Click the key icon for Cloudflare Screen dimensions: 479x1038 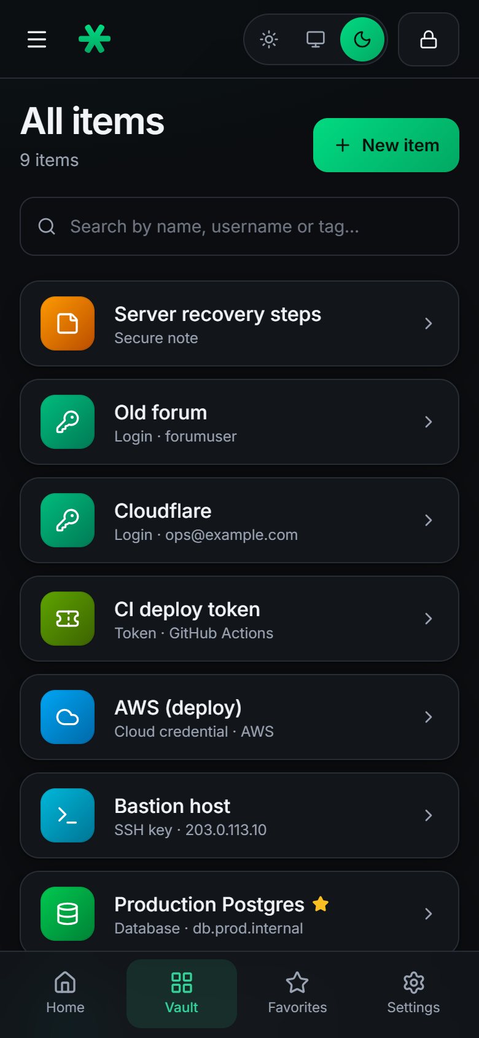68,520
